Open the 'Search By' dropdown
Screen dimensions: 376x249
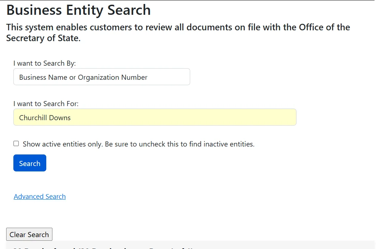click(102, 77)
